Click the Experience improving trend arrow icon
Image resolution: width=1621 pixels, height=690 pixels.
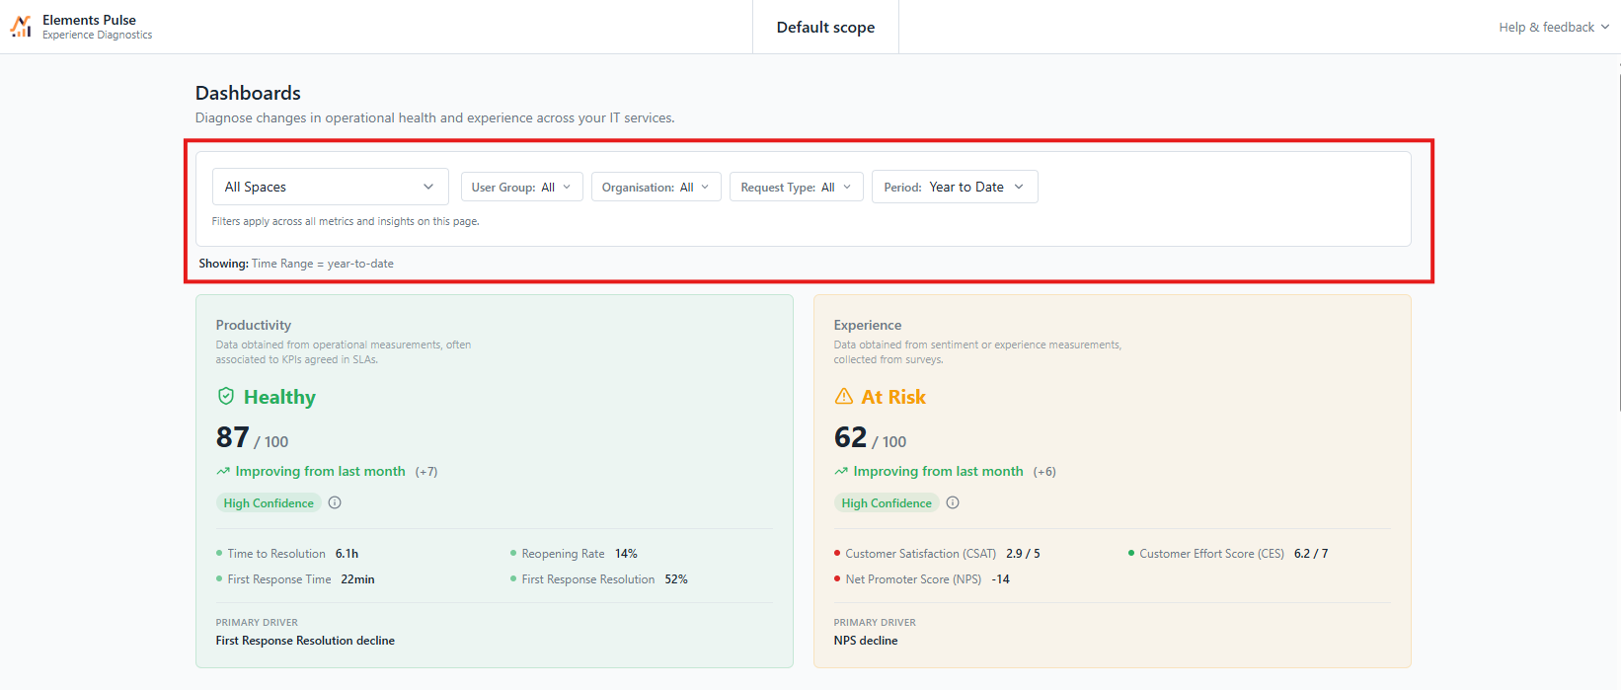tap(841, 472)
